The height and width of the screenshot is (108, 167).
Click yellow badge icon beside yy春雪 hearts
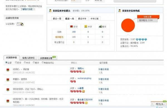tap(83, 91)
